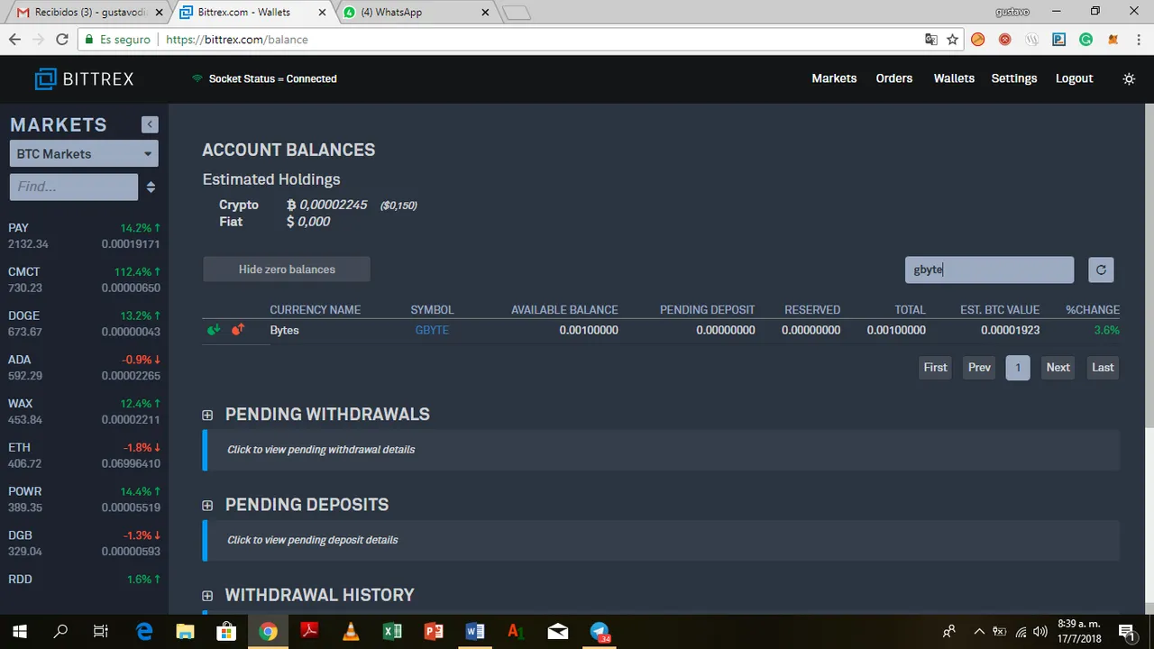Viewport: 1154px width, 649px height.
Task: Click the Grammarly extension icon
Action: [1086, 40]
